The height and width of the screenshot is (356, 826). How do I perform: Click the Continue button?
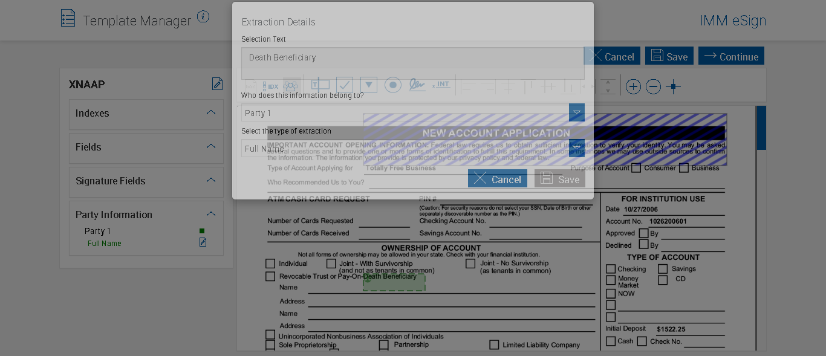point(731,56)
